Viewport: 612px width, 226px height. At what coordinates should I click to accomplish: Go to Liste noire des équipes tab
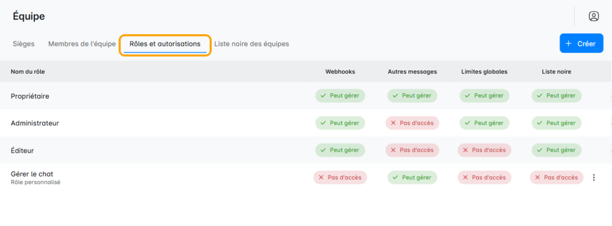tap(251, 44)
